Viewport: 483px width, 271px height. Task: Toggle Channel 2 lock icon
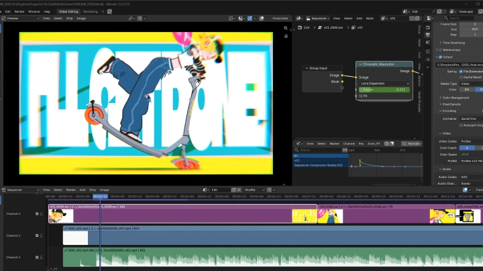42,236
